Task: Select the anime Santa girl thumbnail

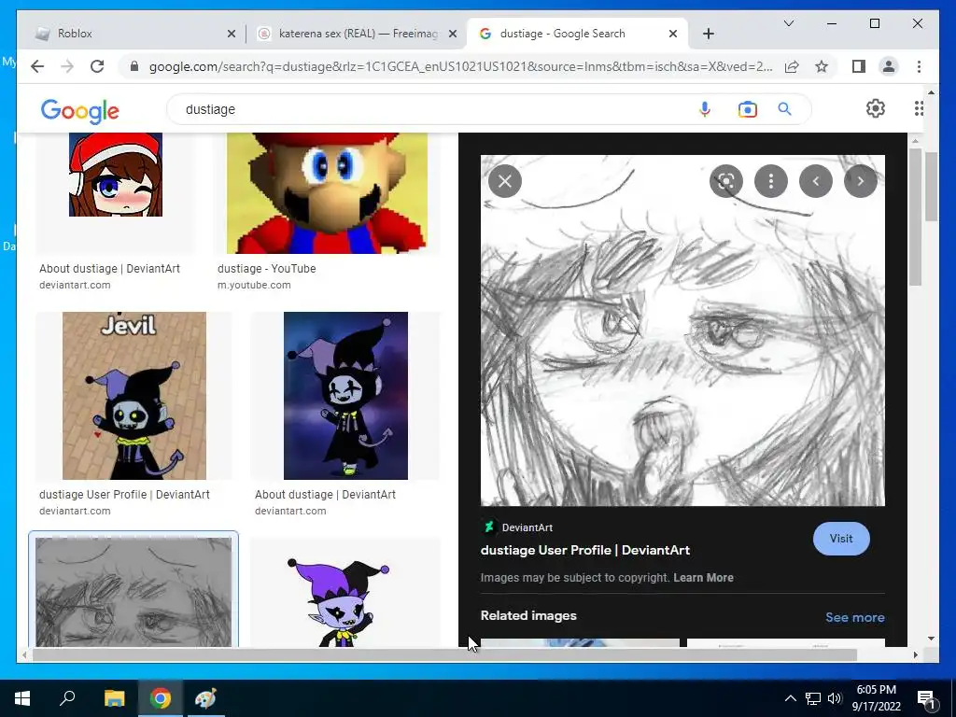Action: point(115,175)
